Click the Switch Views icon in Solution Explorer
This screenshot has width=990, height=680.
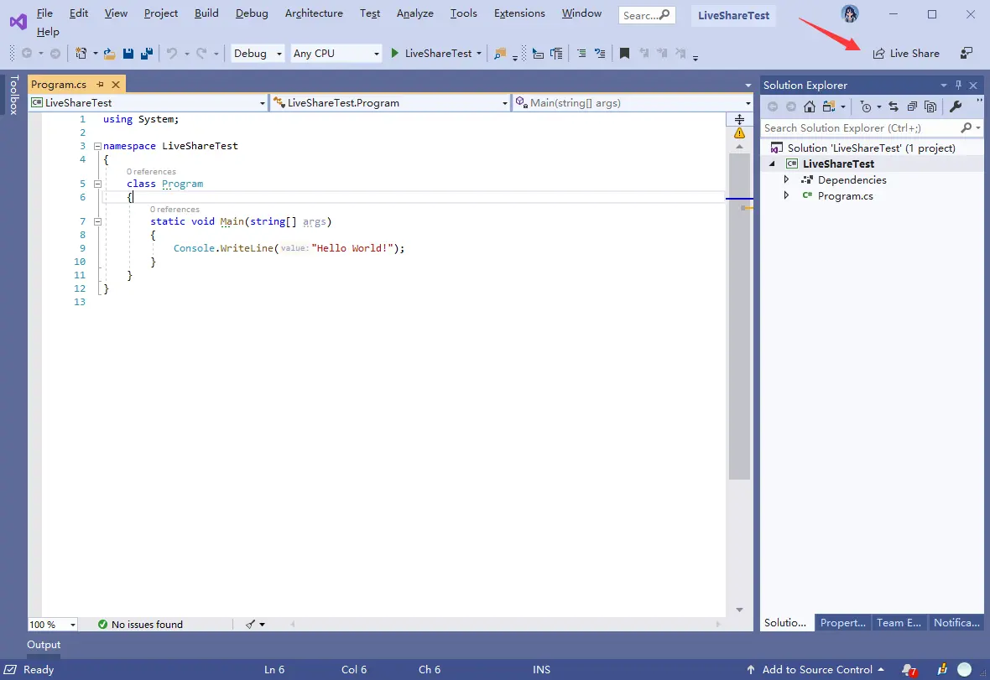pos(829,106)
